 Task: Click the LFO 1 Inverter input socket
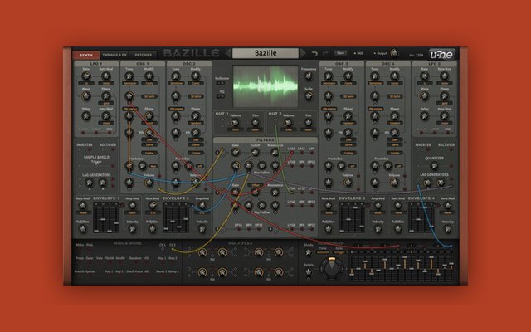point(80,149)
